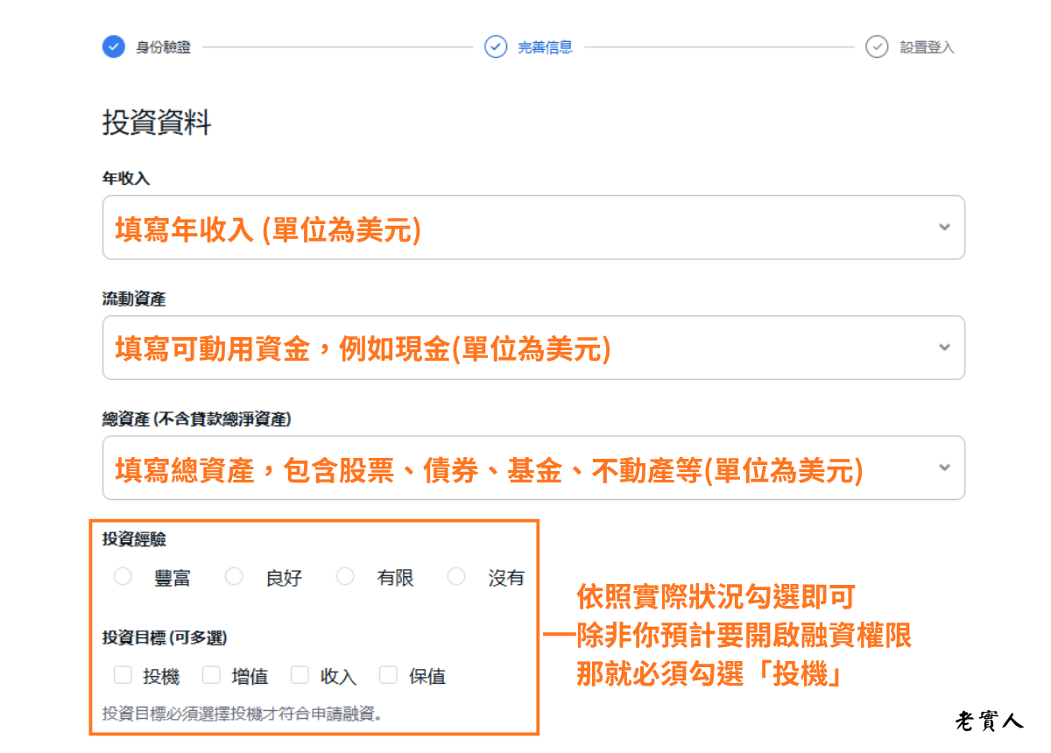This screenshot has height=753, width=1051.
Task: Check the 收入 investment goal checkbox
Action: 300,675
